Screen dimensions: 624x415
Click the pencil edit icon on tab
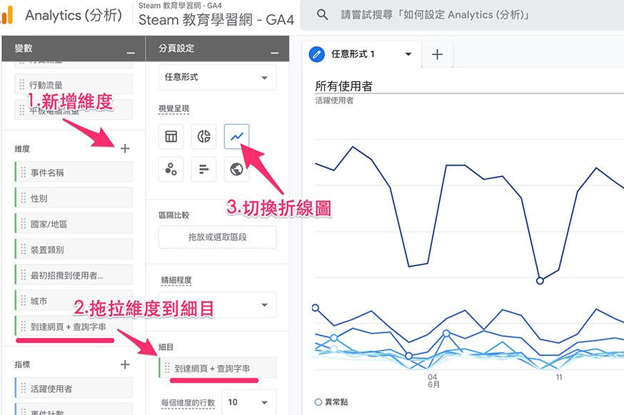pos(317,54)
